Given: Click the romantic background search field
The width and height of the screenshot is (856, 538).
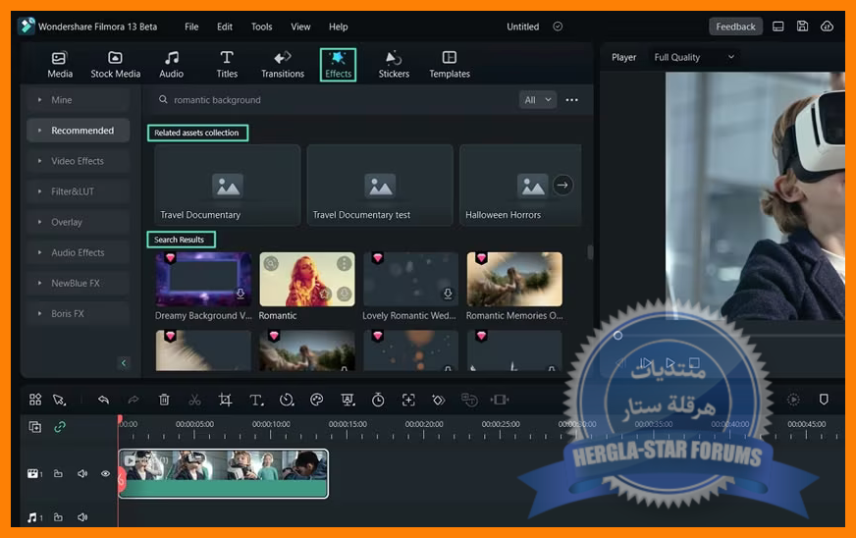Looking at the screenshot, I should pyautogui.click(x=333, y=100).
